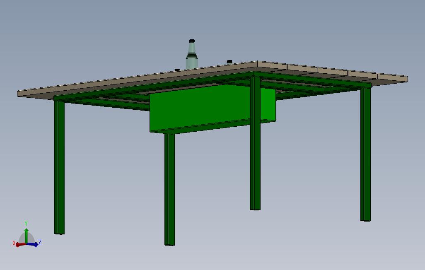The image size is (425, 270).
Task: Click the red X axis arrow
Action: pos(21,244)
